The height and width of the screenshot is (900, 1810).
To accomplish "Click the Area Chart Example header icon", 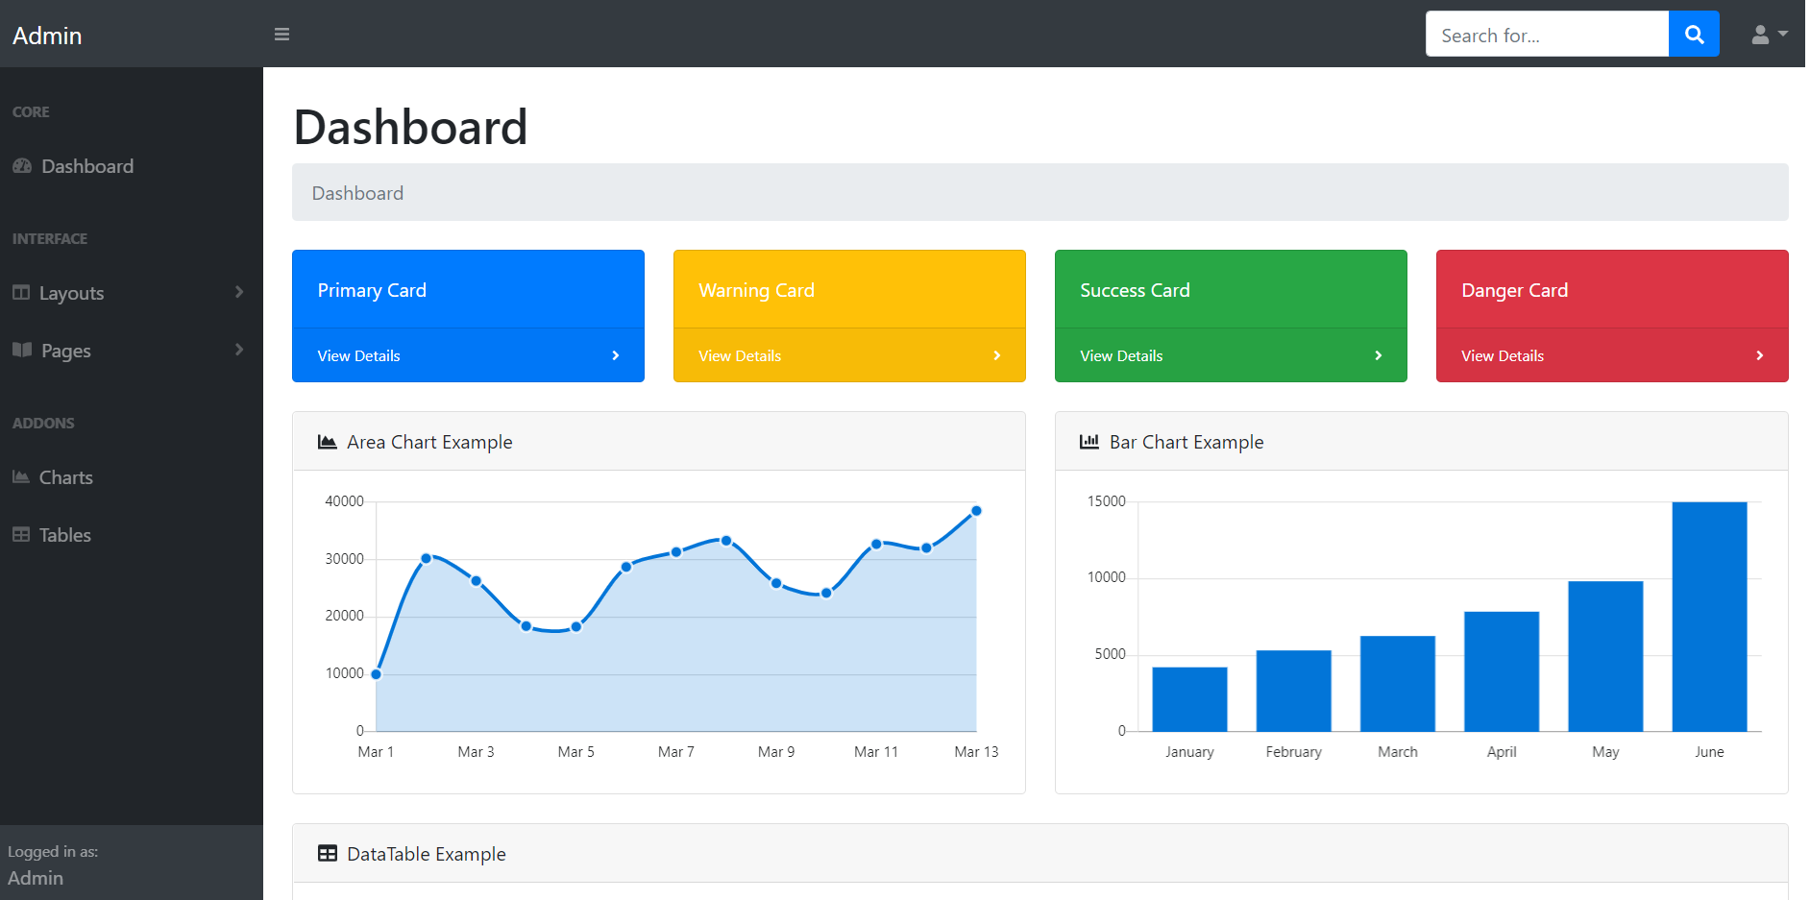I will pyautogui.click(x=327, y=441).
